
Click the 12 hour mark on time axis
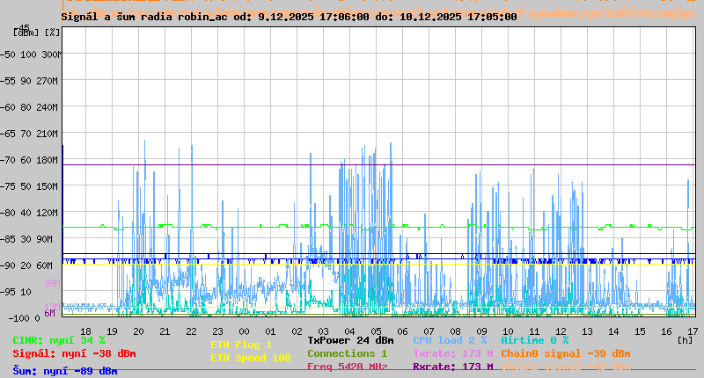click(x=561, y=331)
